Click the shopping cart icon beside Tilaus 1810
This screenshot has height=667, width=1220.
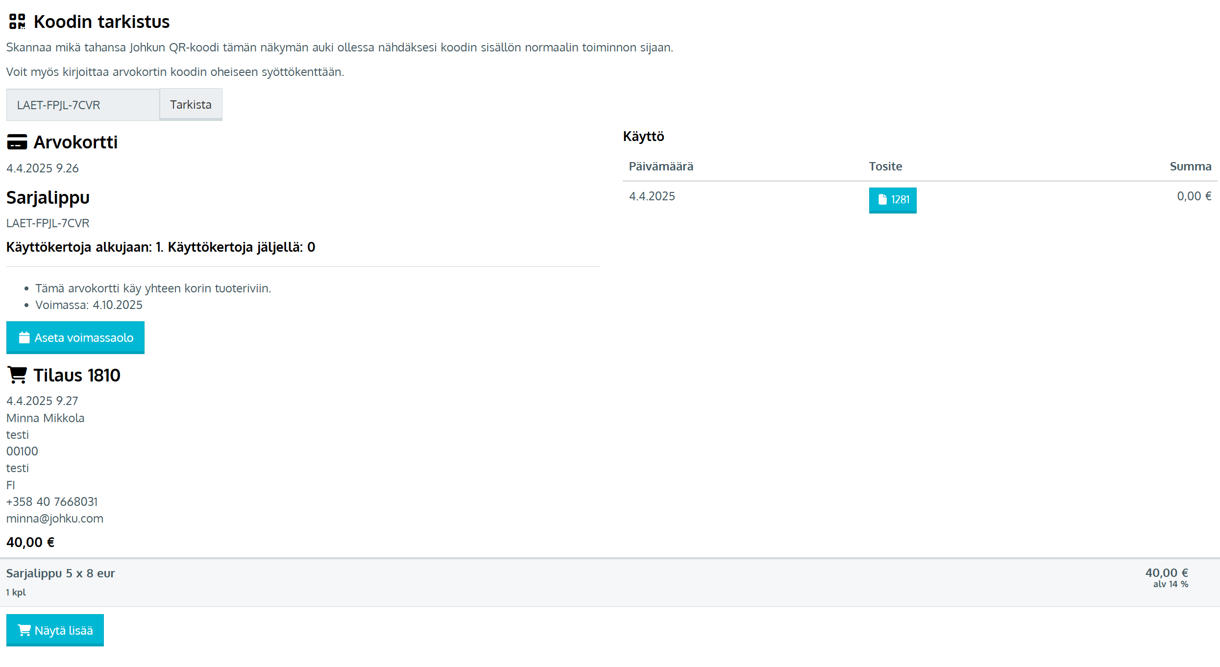[x=18, y=375]
